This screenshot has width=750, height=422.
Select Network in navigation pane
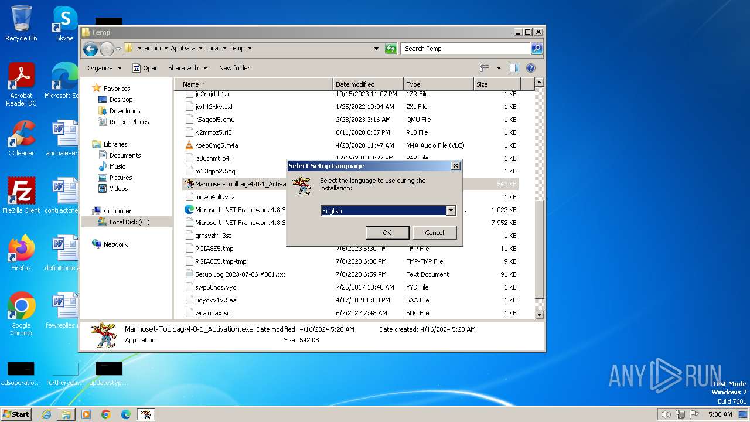[115, 244]
